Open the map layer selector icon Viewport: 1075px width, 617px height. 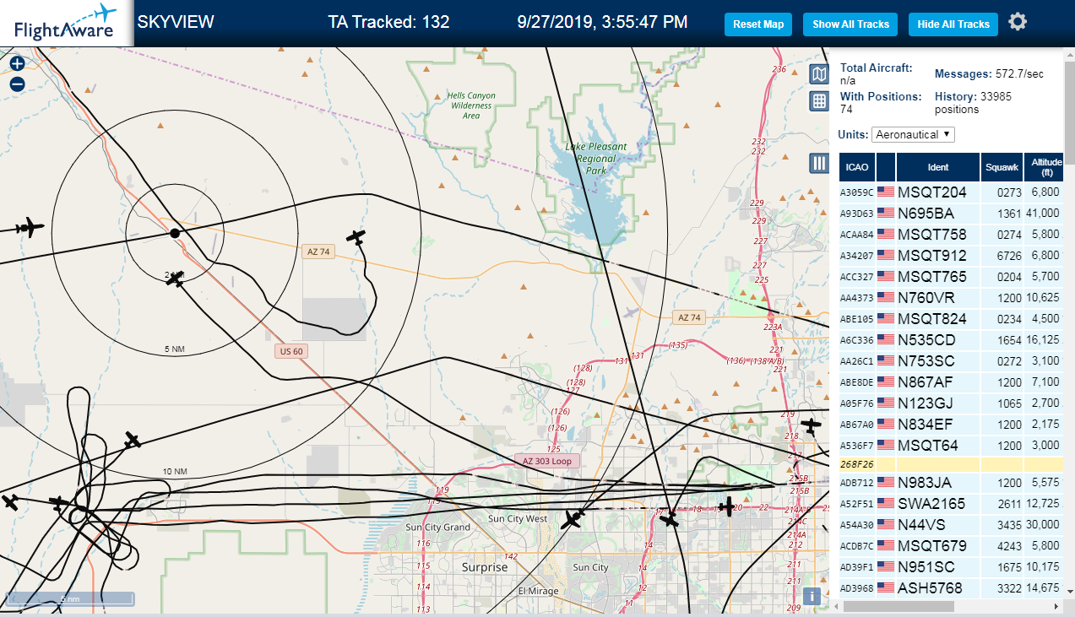point(818,74)
